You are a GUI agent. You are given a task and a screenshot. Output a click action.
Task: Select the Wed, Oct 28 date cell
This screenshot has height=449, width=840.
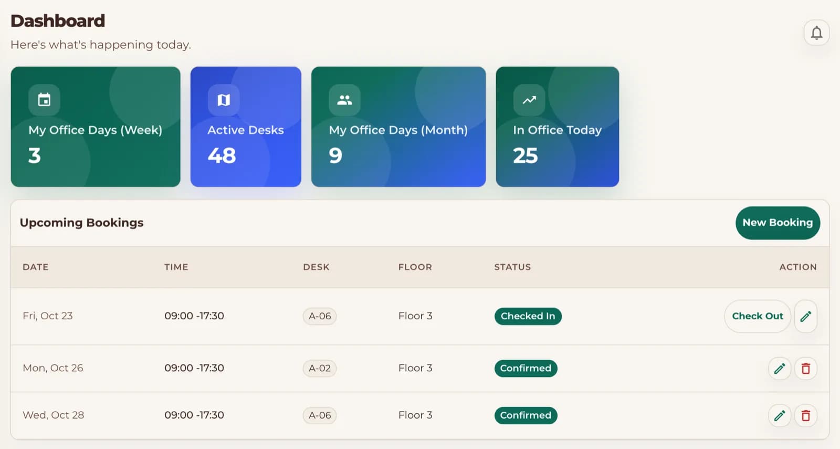pos(54,415)
